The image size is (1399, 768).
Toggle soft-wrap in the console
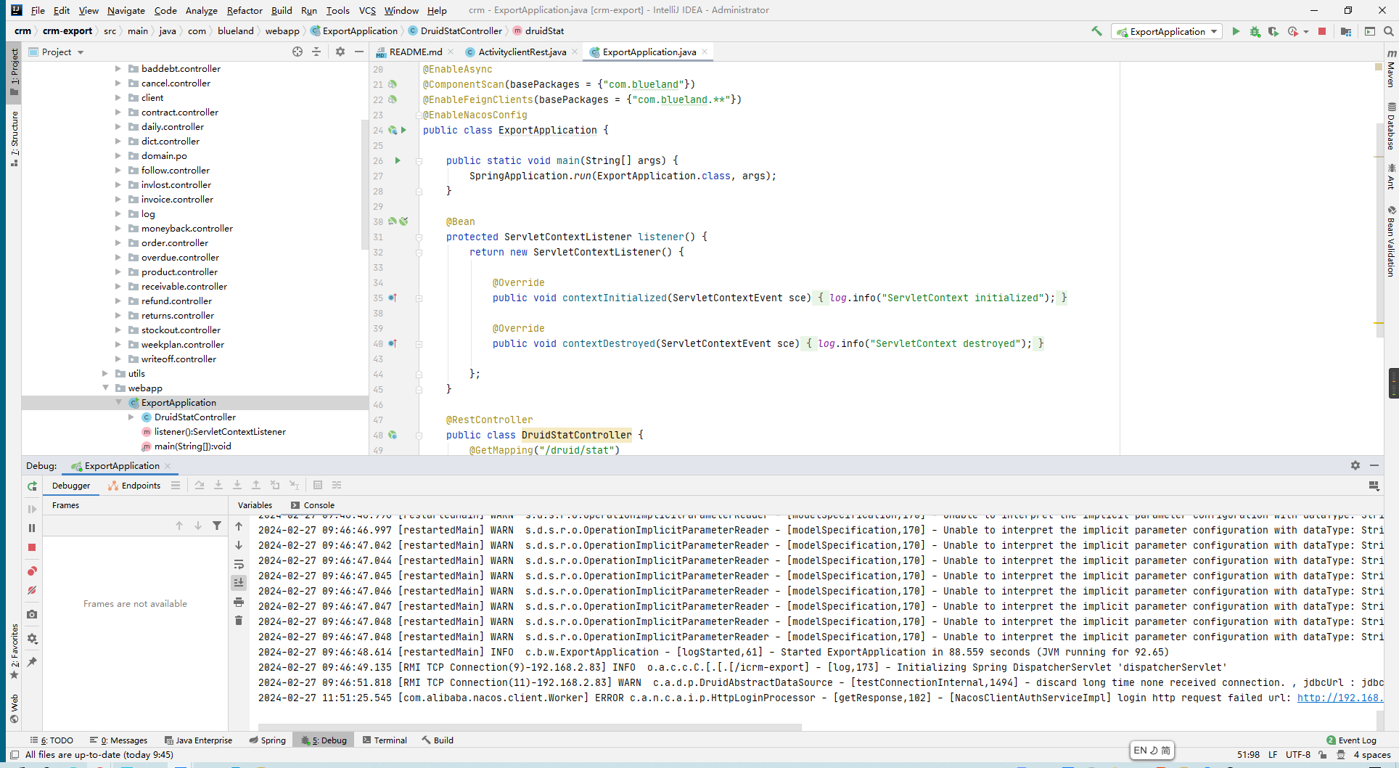pos(239,564)
